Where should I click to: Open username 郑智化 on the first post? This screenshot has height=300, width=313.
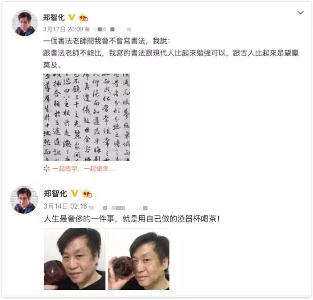point(54,17)
